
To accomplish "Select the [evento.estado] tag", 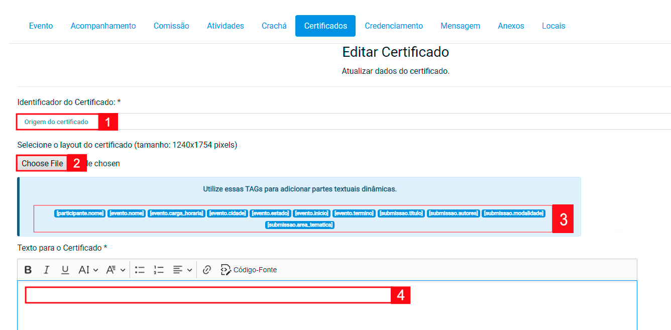I will point(270,213).
